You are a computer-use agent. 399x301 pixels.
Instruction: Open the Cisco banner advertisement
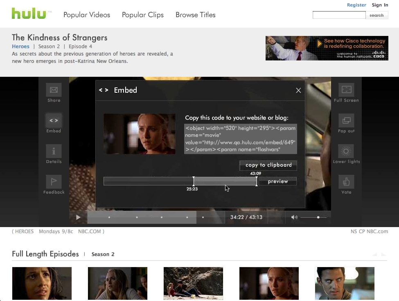pos(327,48)
